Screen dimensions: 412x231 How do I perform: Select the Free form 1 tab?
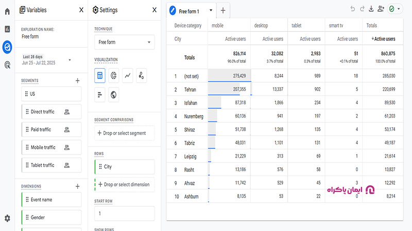pyautogui.click(x=188, y=11)
